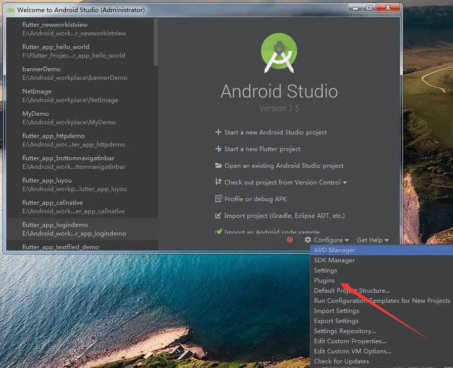Open an existing Android Studio project
The height and width of the screenshot is (368, 453).
coord(284,165)
